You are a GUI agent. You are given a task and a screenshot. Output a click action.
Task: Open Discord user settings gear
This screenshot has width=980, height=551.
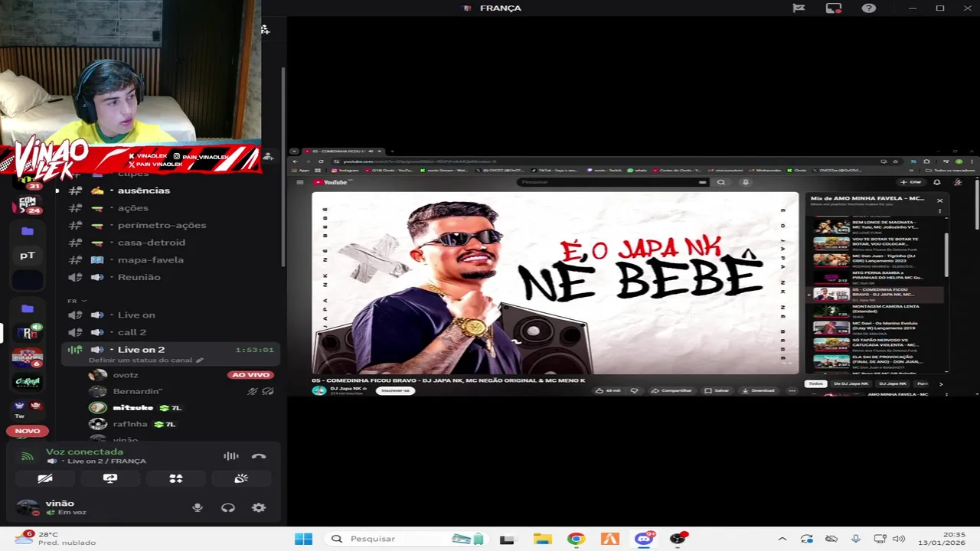[x=259, y=507]
